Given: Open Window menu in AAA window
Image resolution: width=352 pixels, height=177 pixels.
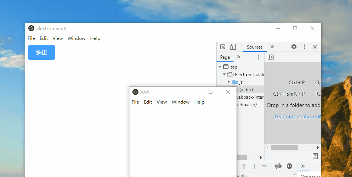Looking at the screenshot, I should click(x=181, y=102).
